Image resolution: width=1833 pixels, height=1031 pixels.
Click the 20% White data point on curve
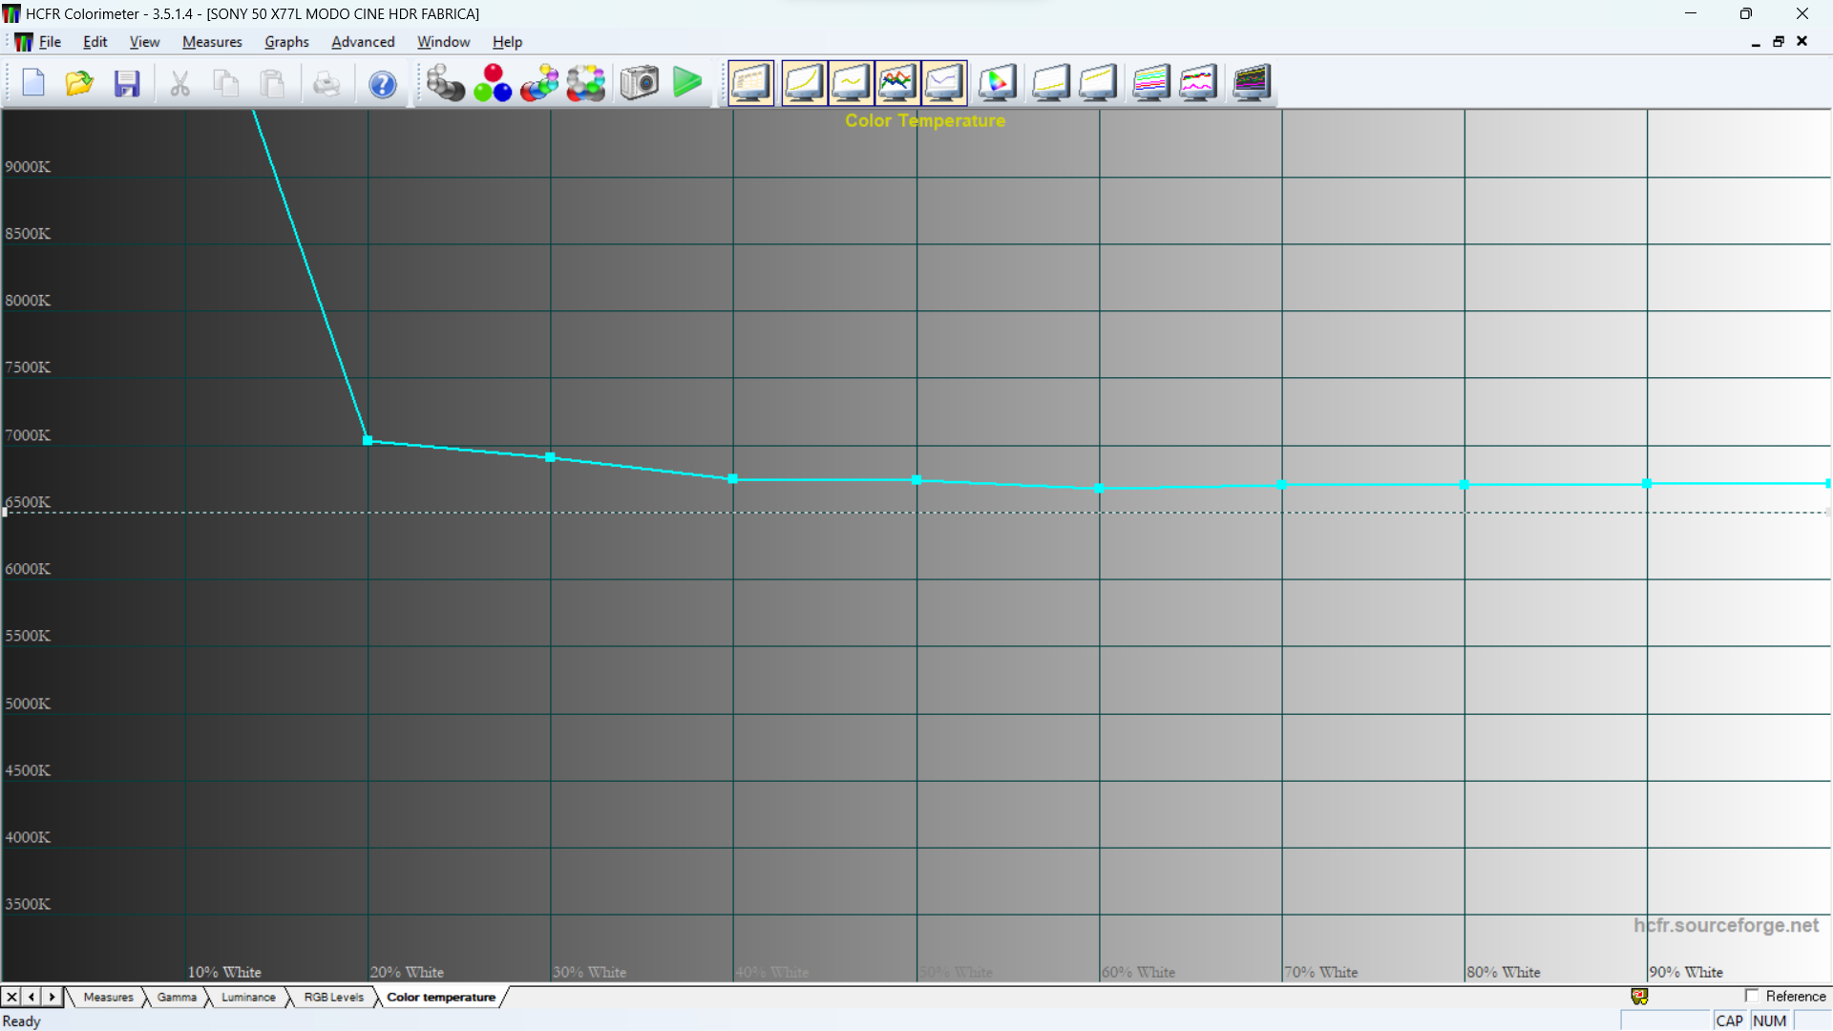pyautogui.click(x=368, y=441)
